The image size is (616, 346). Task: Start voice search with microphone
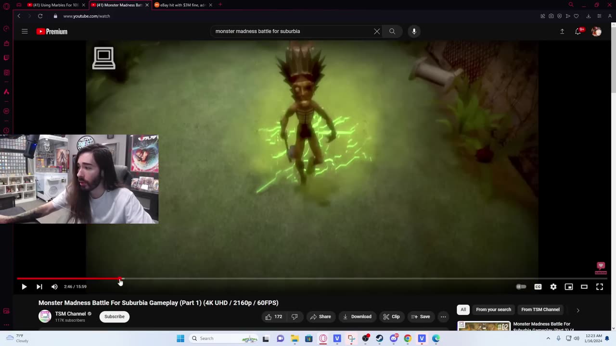414,31
